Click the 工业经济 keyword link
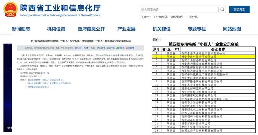The width and height of the screenshot is (258, 135). [x=192, y=17]
